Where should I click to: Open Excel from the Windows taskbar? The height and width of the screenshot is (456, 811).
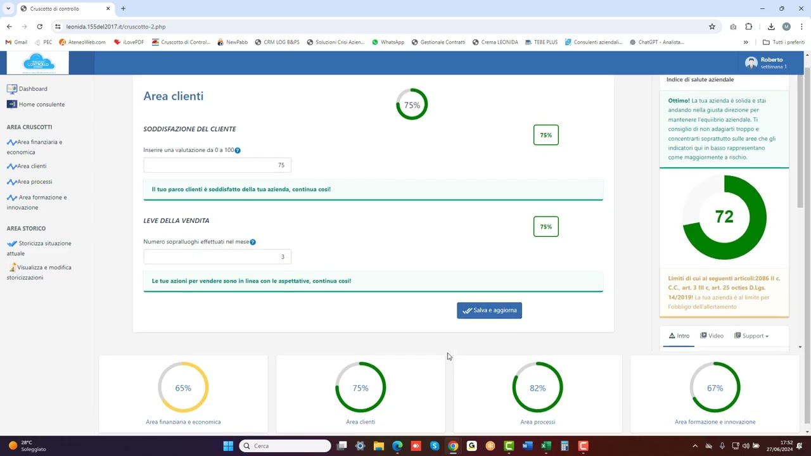546,446
